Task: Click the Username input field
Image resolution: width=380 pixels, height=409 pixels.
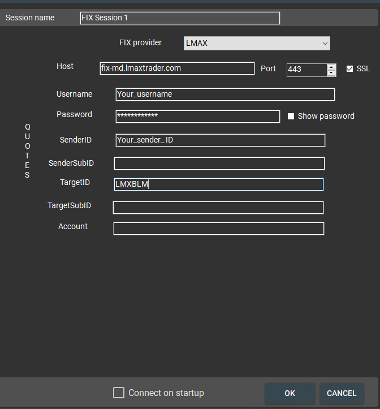Action: click(x=224, y=94)
